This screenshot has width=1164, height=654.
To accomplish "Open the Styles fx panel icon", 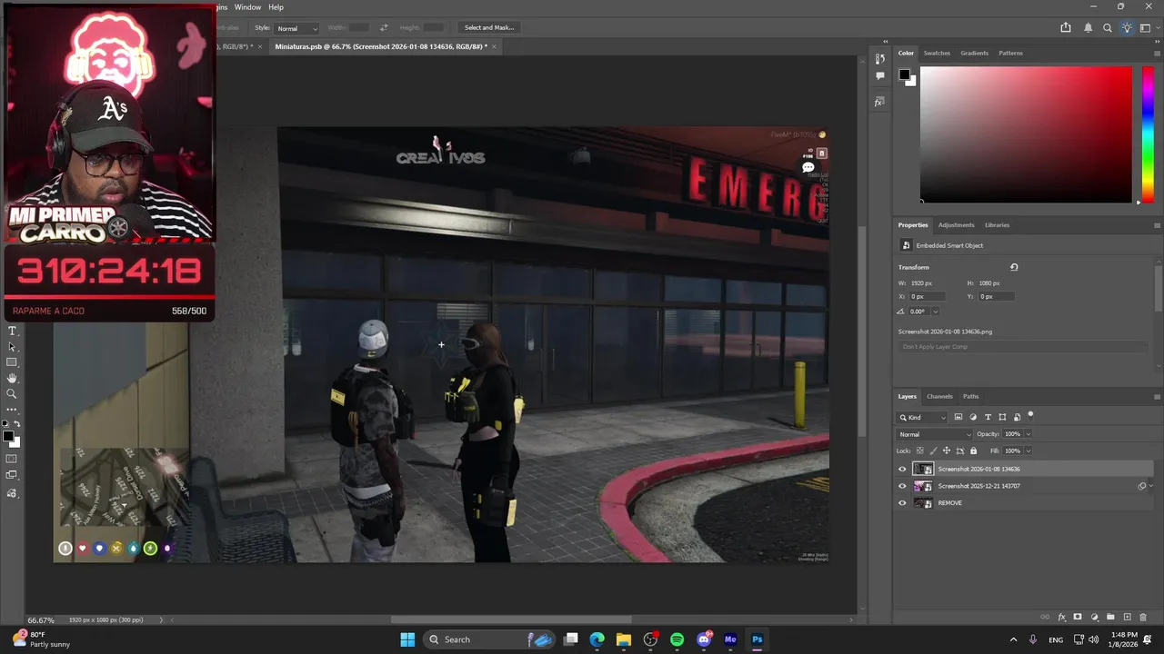I will point(879,102).
